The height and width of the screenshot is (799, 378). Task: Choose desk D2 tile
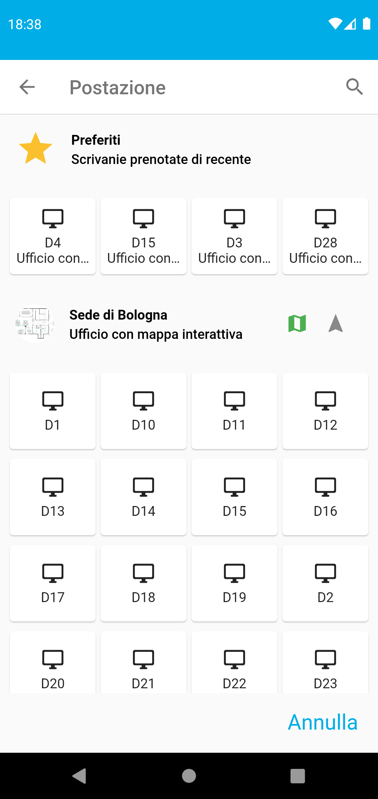coord(325,583)
